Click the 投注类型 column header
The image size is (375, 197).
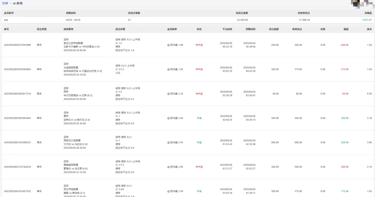click(42, 29)
